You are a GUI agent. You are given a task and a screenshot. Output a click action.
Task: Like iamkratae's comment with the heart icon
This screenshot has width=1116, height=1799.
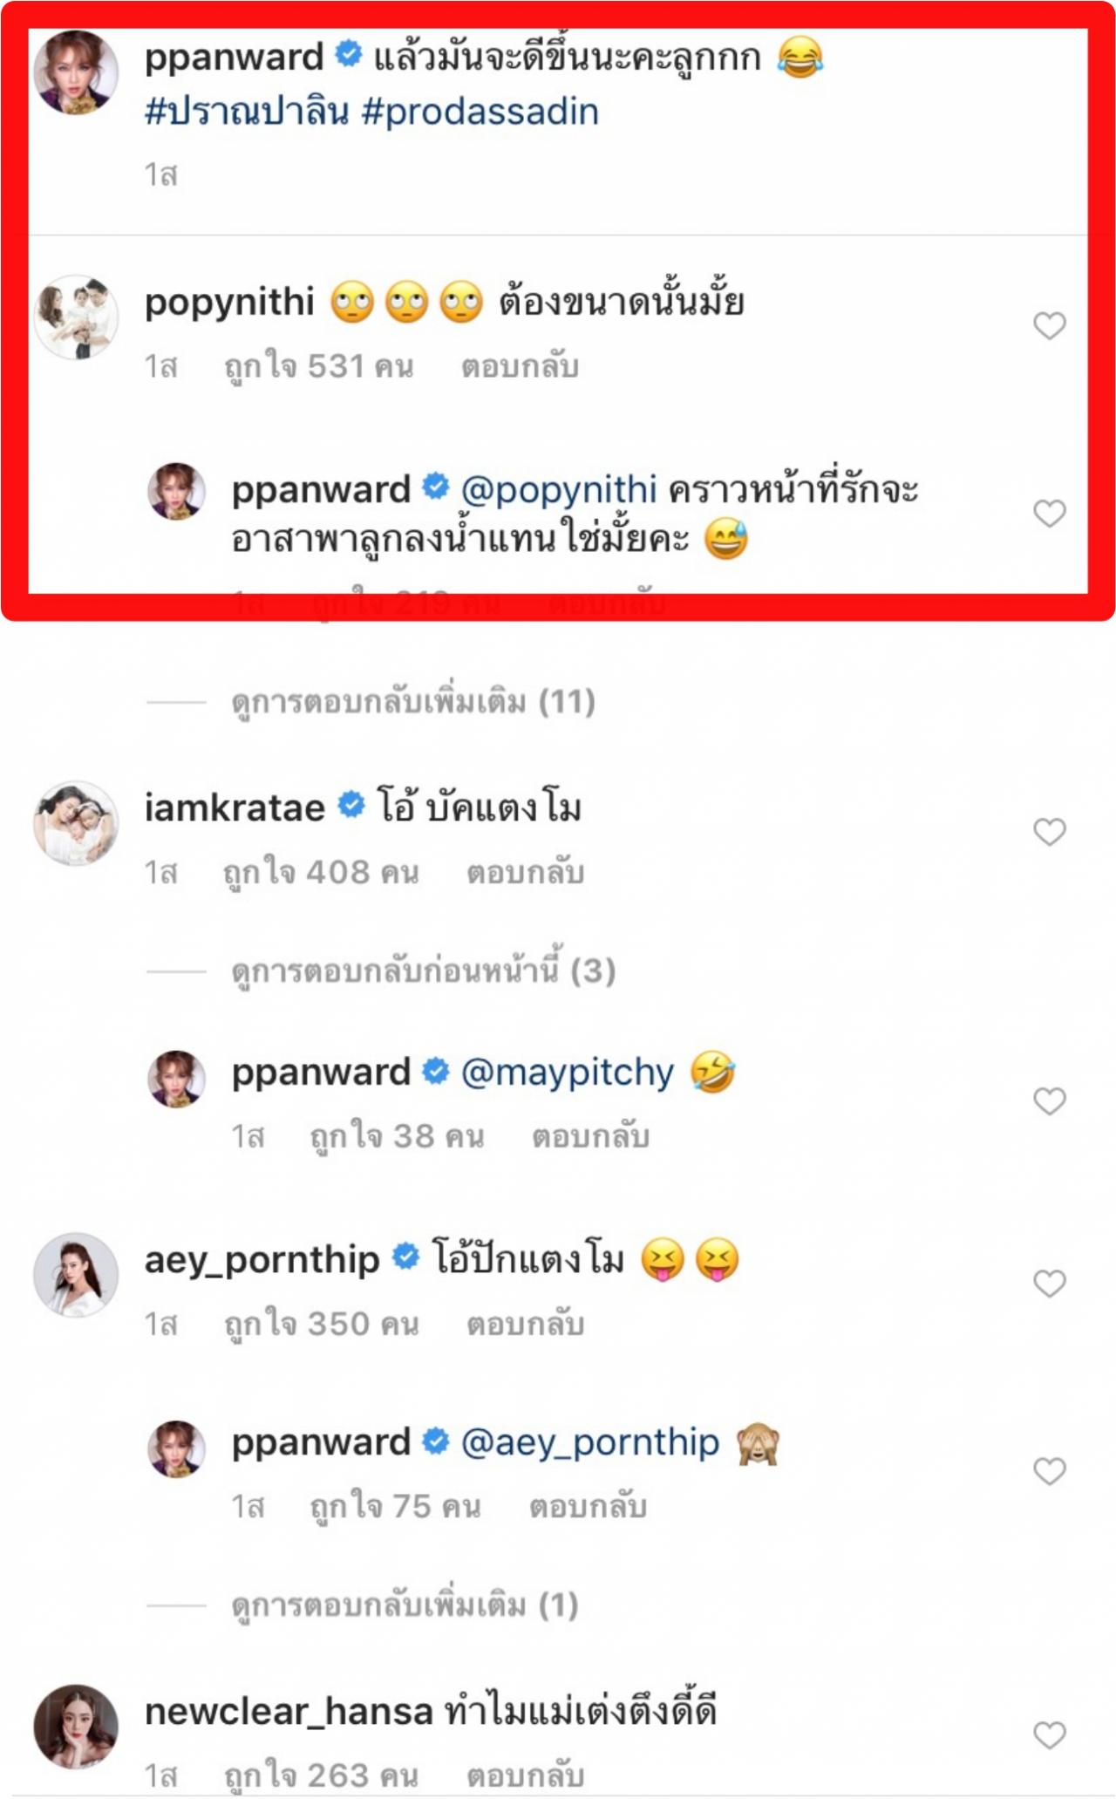pyautogui.click(x=1049, y=832)
